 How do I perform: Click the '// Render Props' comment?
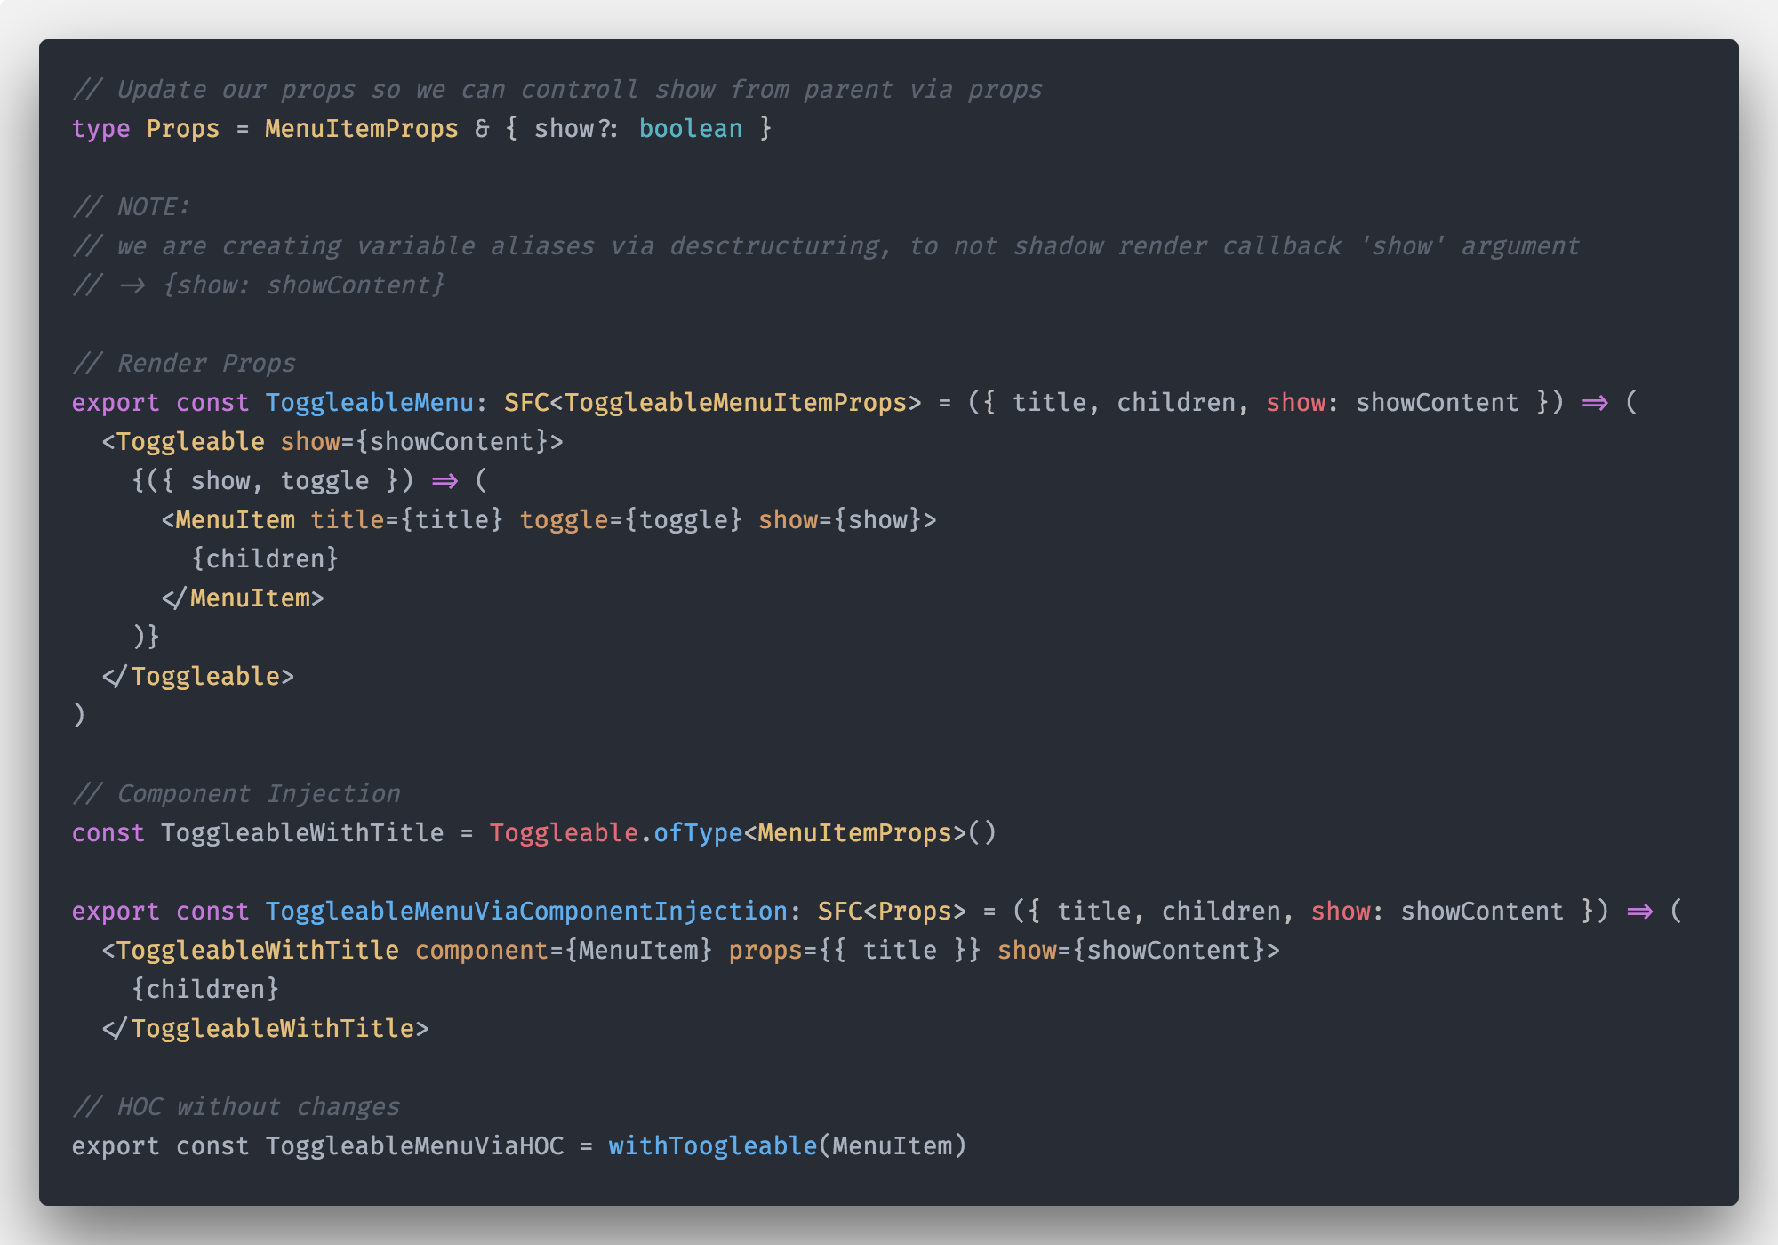coord(184,364)
